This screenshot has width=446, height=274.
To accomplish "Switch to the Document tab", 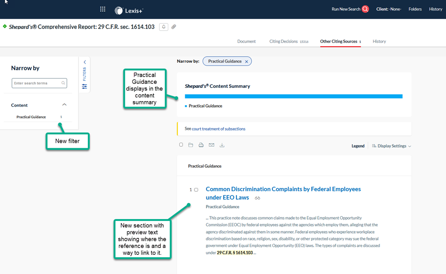I will coord(246,42).
